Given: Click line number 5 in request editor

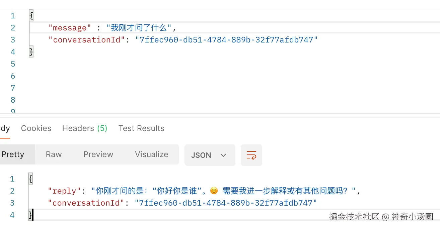Looking at the screenshot, I should pyautogui.click(x=13, y=64).
